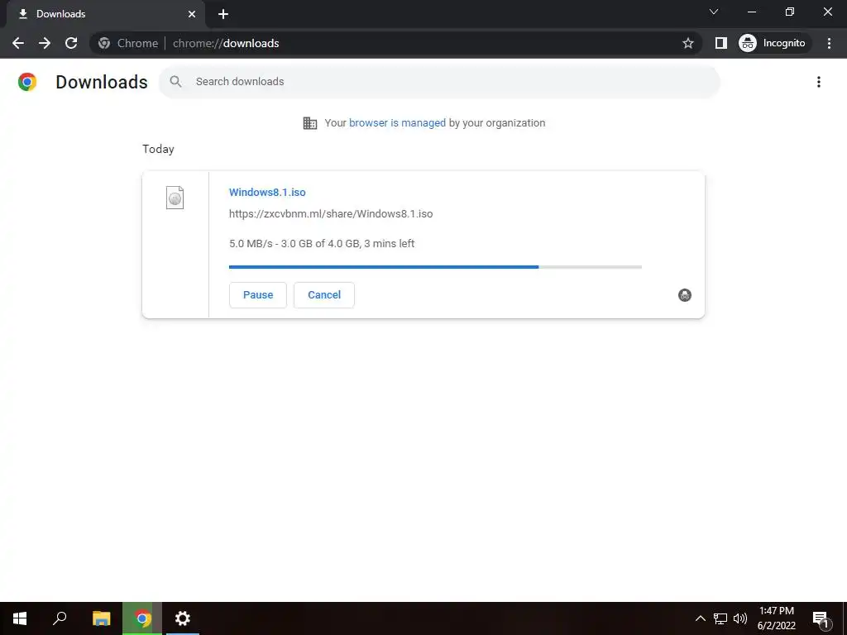Open File Explorer from the taskbar

(x=101, y=618)
